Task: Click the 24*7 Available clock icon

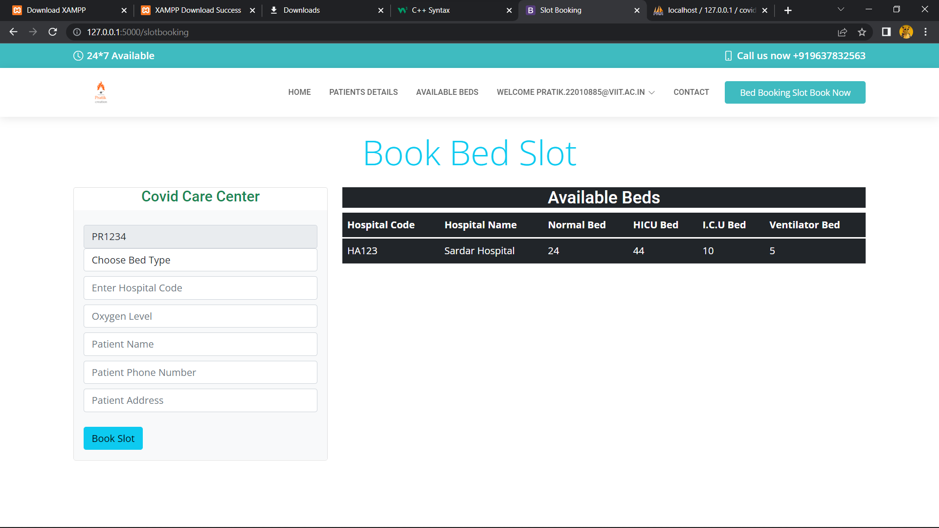Action: pyautogui.click(x=78, y=56)
